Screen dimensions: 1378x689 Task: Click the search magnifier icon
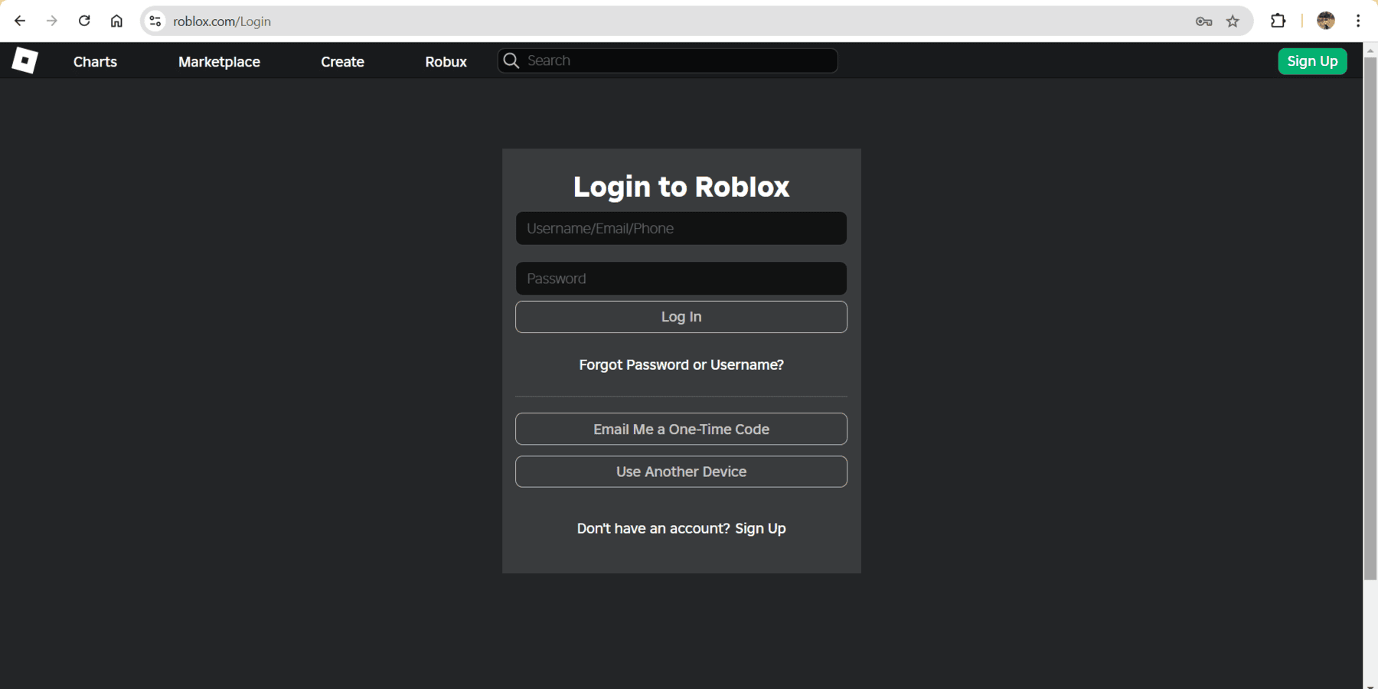point(511,60)
